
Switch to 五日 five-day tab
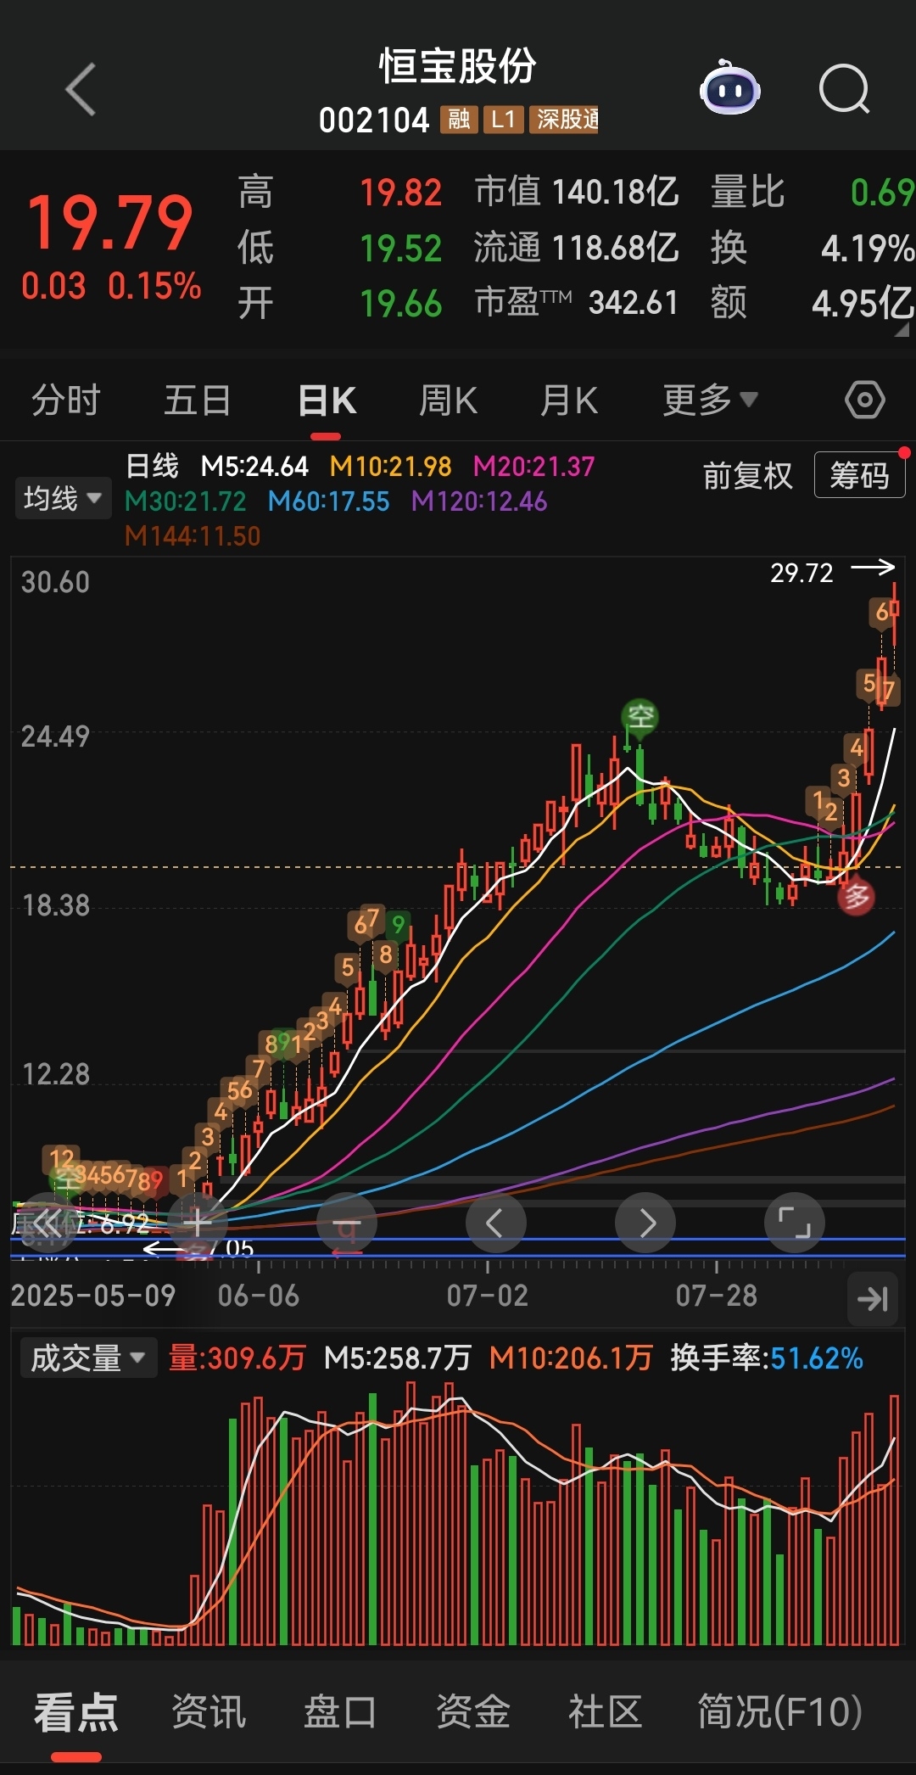coord(197,400)
